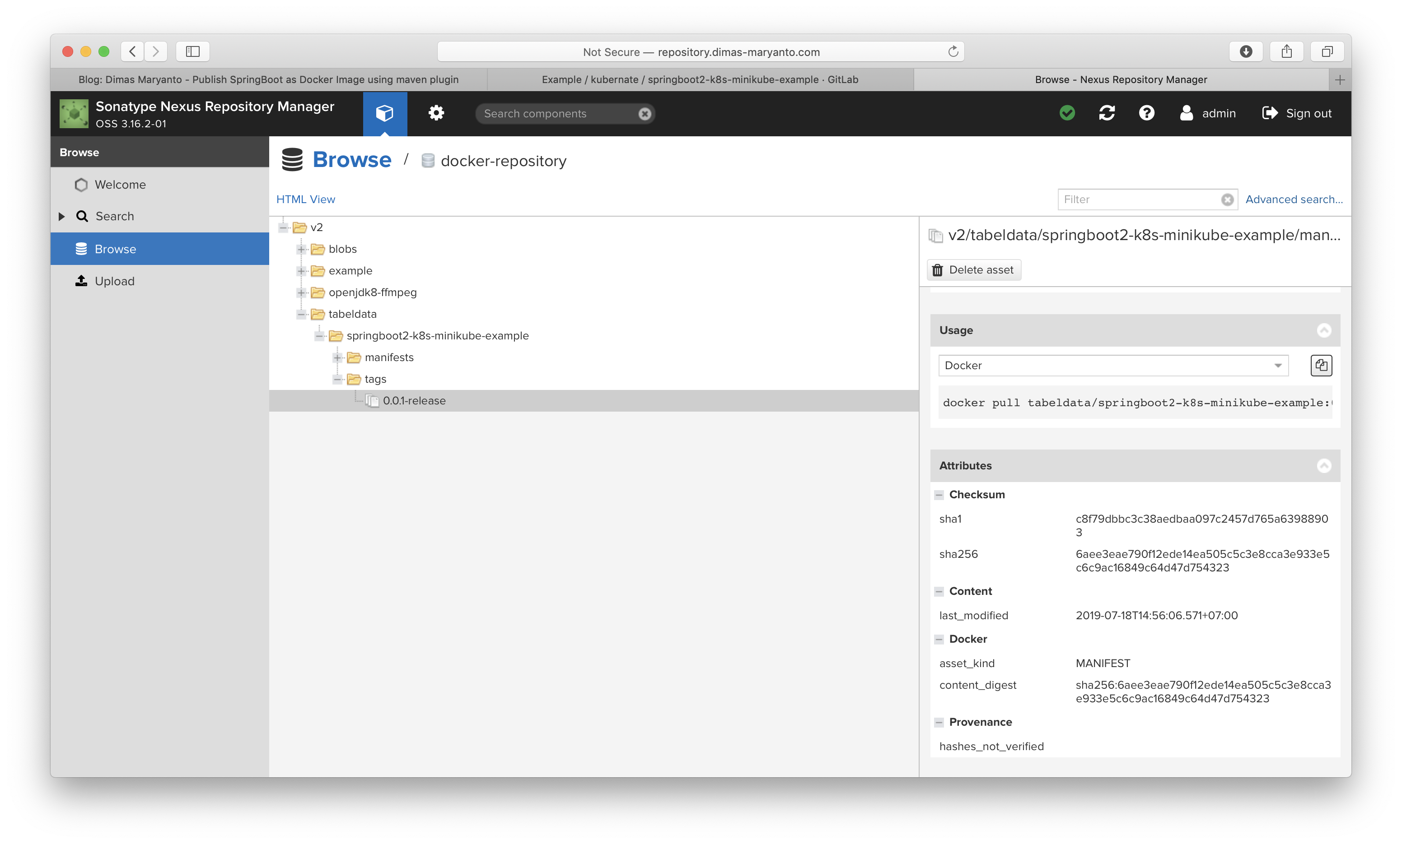Click the Delete asset button
Image resolution: width=1402 pixels, height=844 pixels.
pyautogui.click(x=974, y=270)
